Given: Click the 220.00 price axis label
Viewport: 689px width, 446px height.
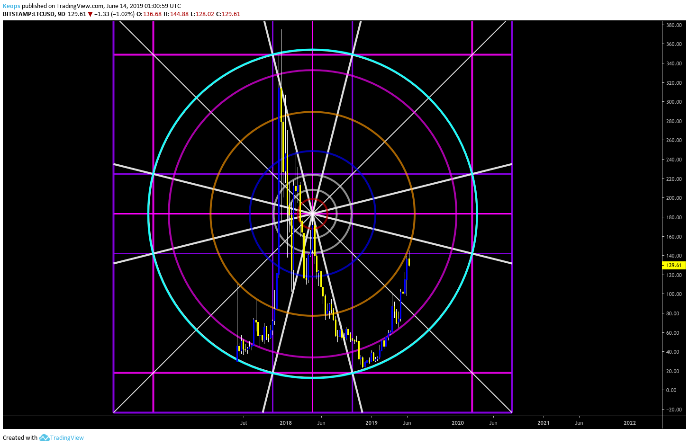Looking at the screenshot, I should (674, 179).
